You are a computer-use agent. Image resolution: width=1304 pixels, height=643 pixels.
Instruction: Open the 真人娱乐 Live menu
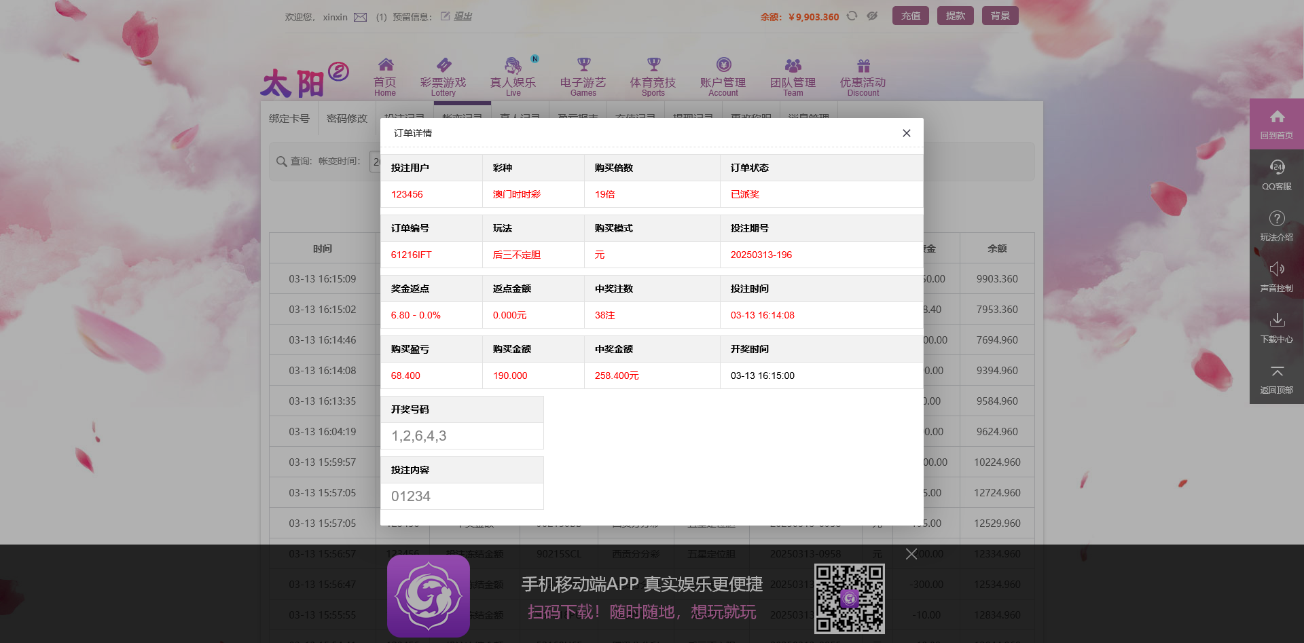point(513,77)
